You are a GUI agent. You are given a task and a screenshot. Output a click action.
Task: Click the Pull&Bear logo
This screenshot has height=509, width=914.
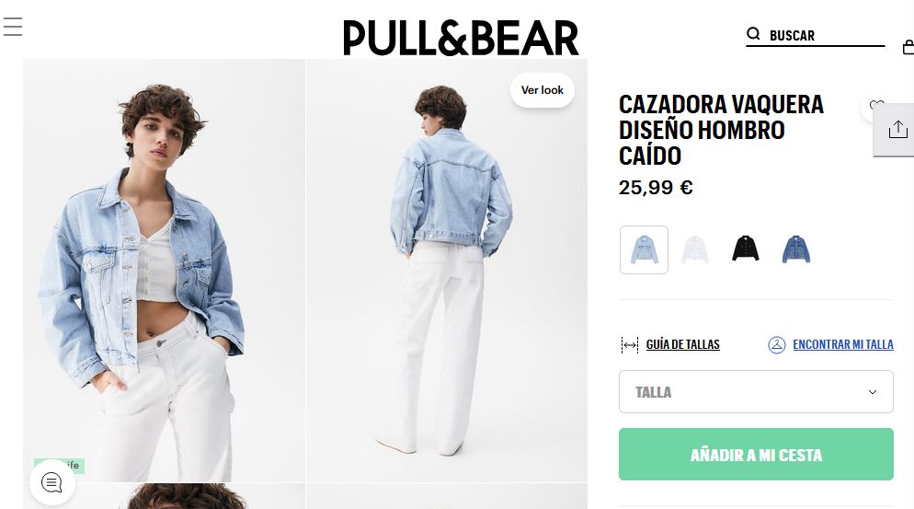pyautogui.click(x=461, y=38)
